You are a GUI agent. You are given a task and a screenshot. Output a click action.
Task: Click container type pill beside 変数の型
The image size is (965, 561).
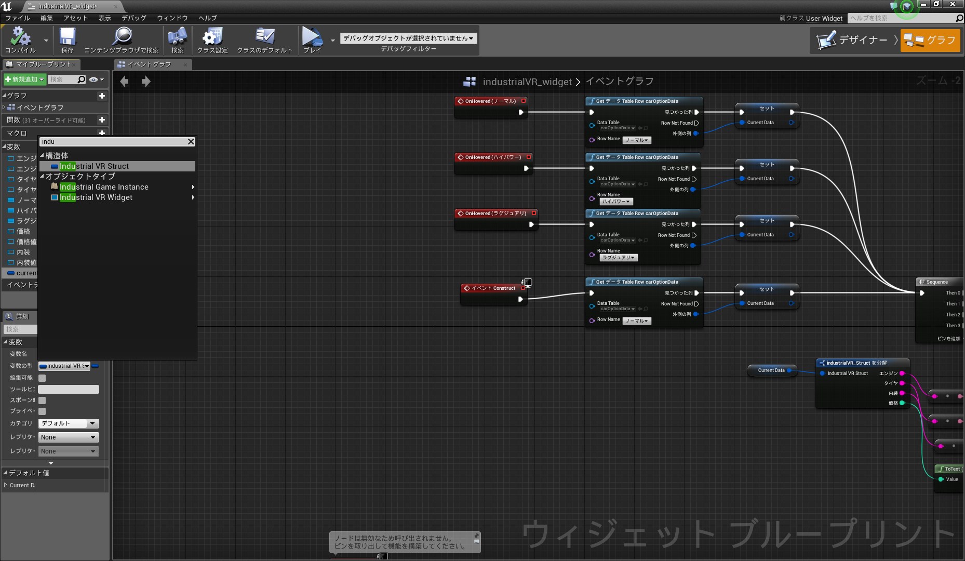coord(96,366)
